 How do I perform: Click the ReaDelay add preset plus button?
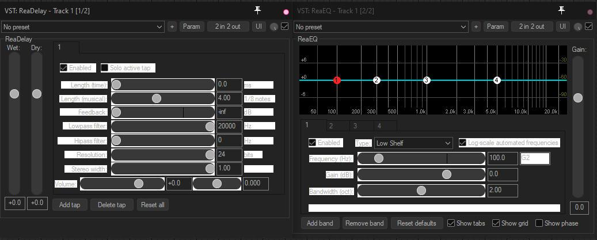[x=172, y=26]
